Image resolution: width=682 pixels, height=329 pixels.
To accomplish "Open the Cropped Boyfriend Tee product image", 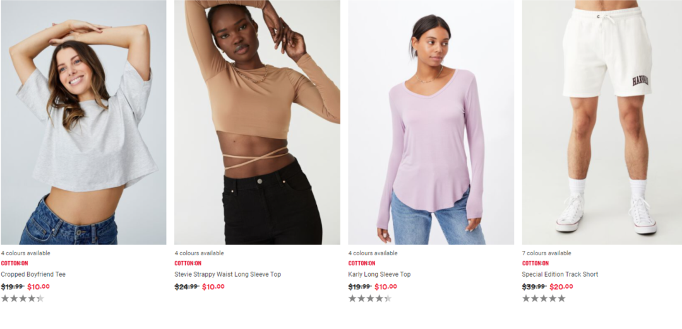I will click(x=83, y=122).
